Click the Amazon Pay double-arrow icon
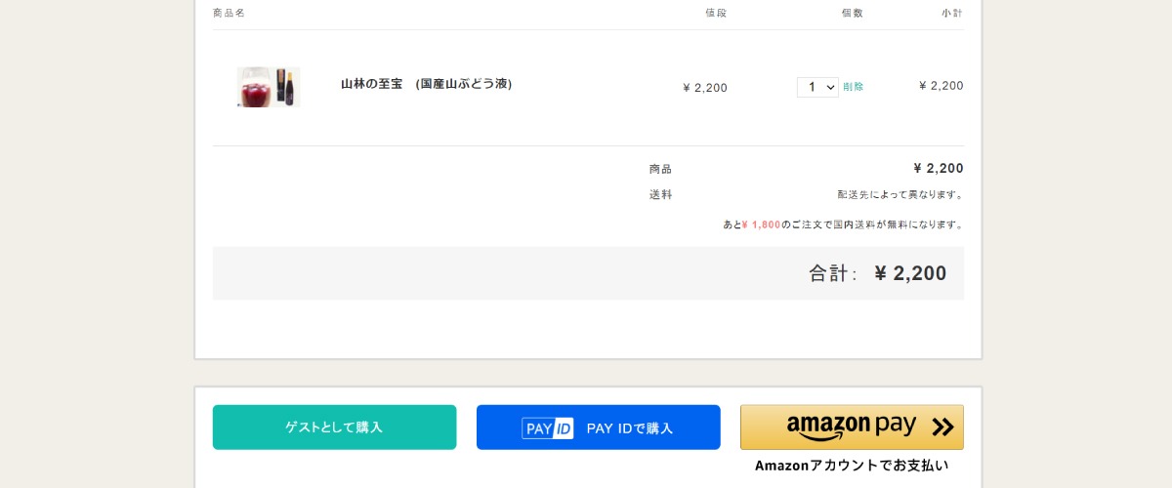1172x488 pixels. point(942,427)
